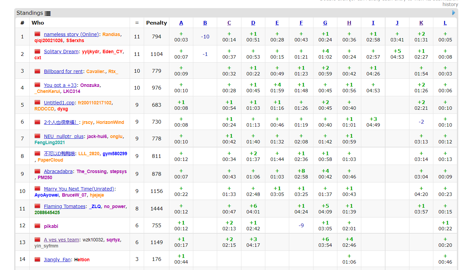The width and height of the screenshot is (467, 270).
Task: Click the list icon beside Standings
Action: (x=47, y=13)
